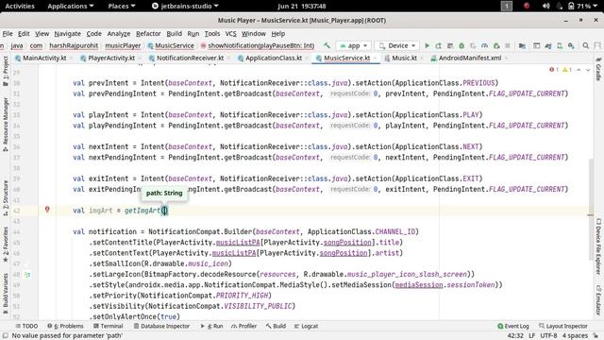This screenshot has height=340, width=604.
Task: Click Apply Changes and Restart Activity icon
Action: click(438, 45)
